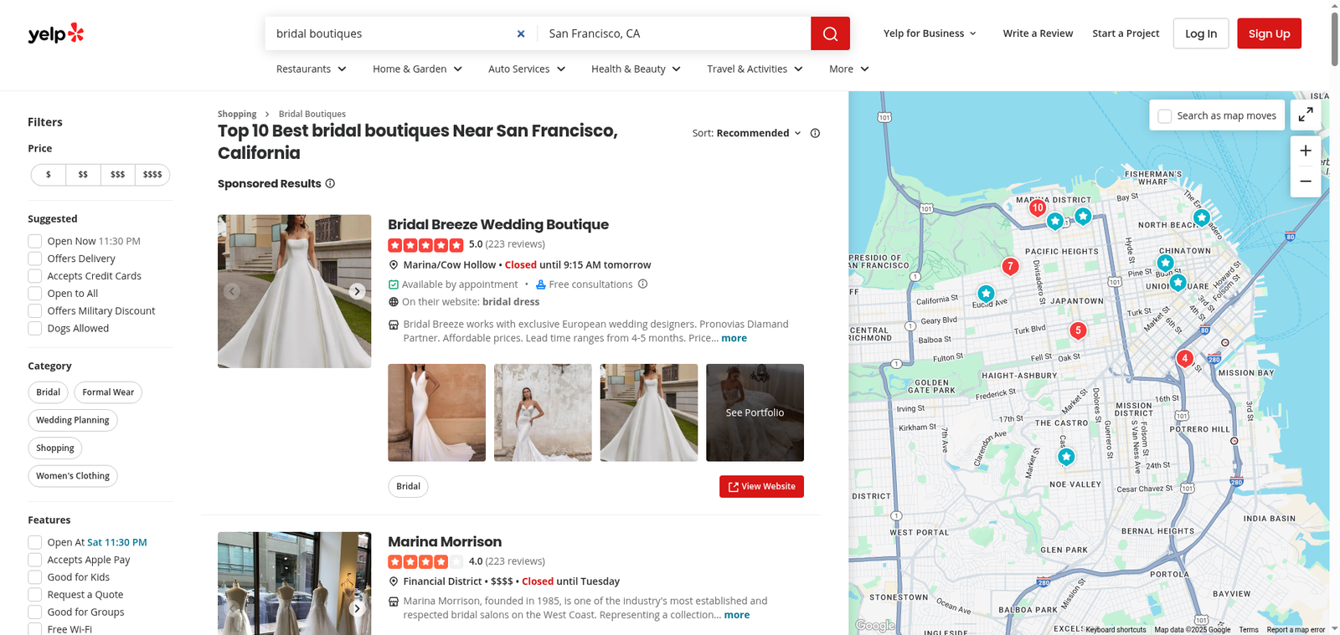Click View Website for Bridal Breeze

point(761,487)
